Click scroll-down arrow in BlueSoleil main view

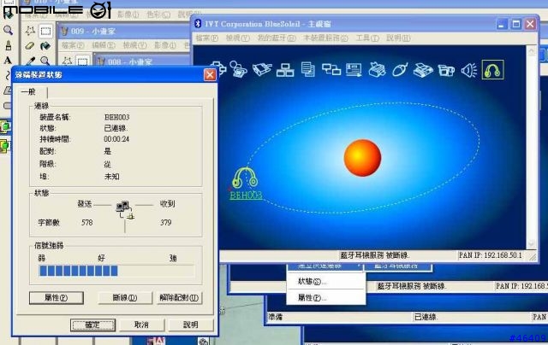[532, 243]
